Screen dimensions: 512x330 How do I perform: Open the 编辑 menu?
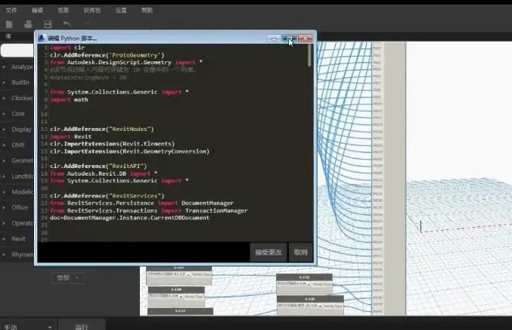[x=37, y=11]
